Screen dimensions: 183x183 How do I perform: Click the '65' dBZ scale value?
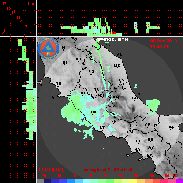coord(175,176)
